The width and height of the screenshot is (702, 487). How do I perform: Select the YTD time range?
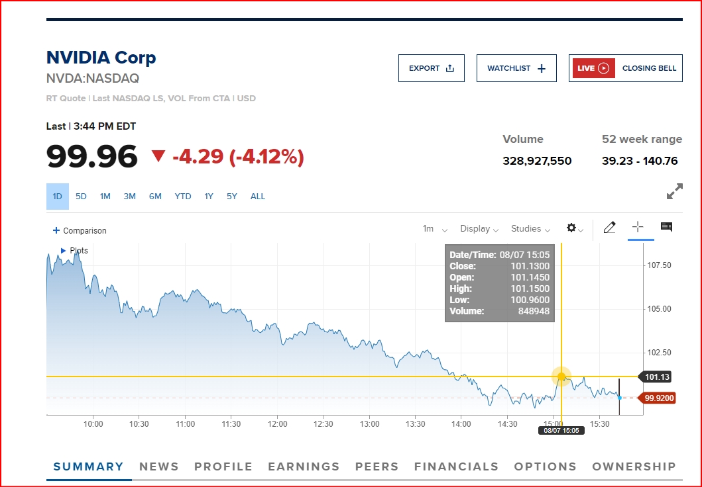183,197
